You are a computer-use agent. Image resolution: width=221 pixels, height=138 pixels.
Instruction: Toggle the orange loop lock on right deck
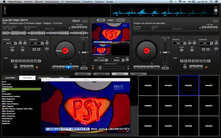[x=206, y=67]
